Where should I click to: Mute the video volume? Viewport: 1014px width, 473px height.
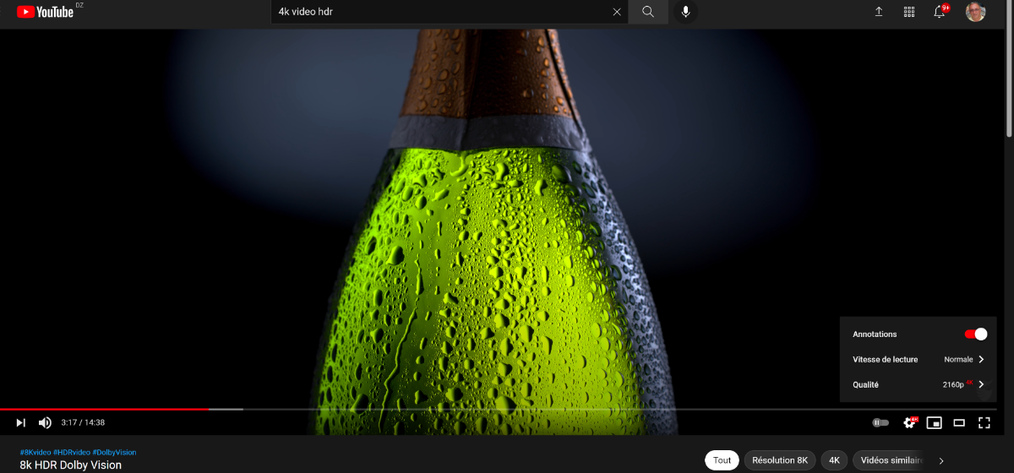click(45, 422)
